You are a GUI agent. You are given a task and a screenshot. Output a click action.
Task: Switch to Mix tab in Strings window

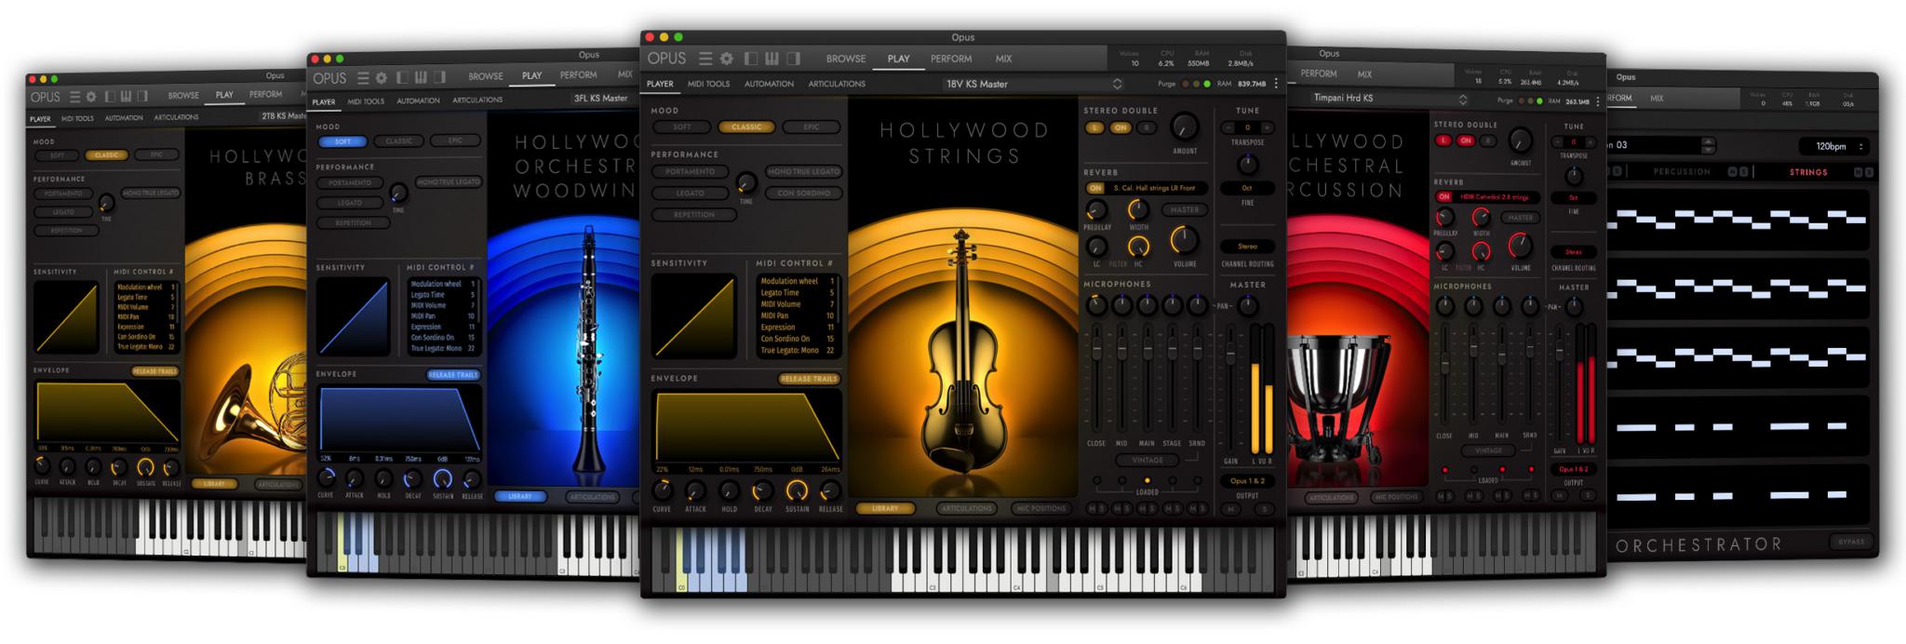[x=1003, y=59]
